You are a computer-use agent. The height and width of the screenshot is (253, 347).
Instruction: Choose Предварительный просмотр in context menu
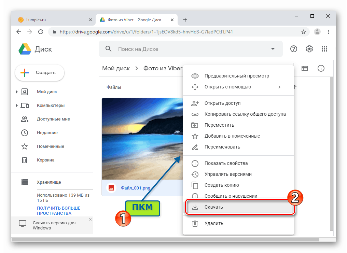pyautogui.click(x=238, y=76)
